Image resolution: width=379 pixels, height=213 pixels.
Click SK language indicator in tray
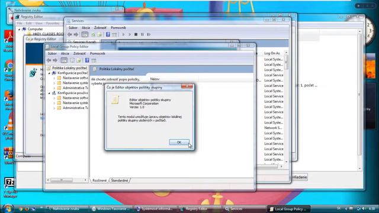click(339, 208)
